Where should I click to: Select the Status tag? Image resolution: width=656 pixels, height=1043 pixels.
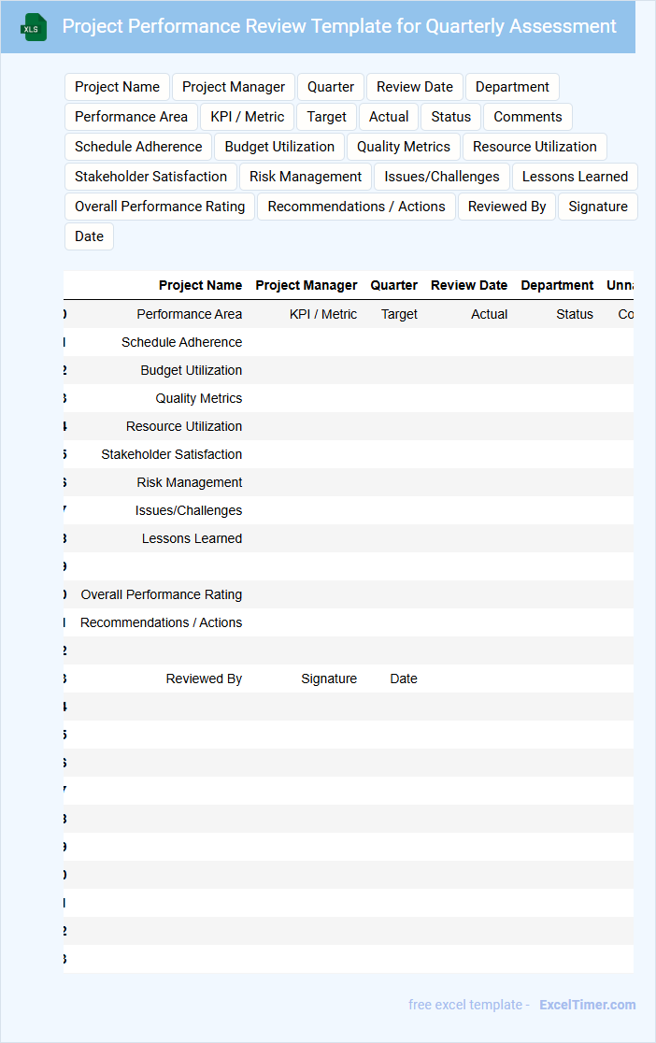coord(451,117)
